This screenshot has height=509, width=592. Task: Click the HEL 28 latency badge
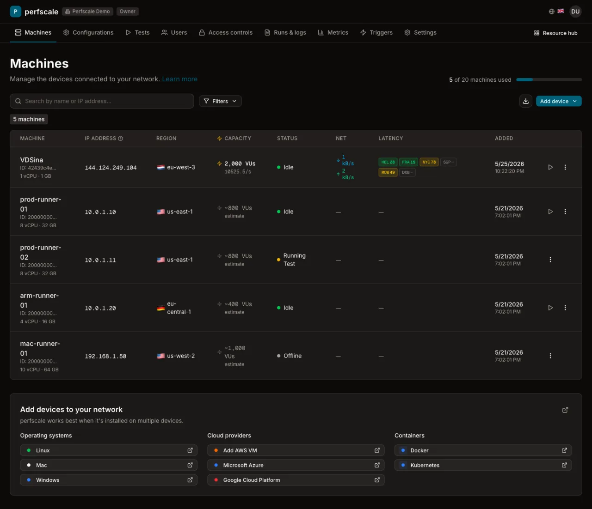[x=388, y=162]
